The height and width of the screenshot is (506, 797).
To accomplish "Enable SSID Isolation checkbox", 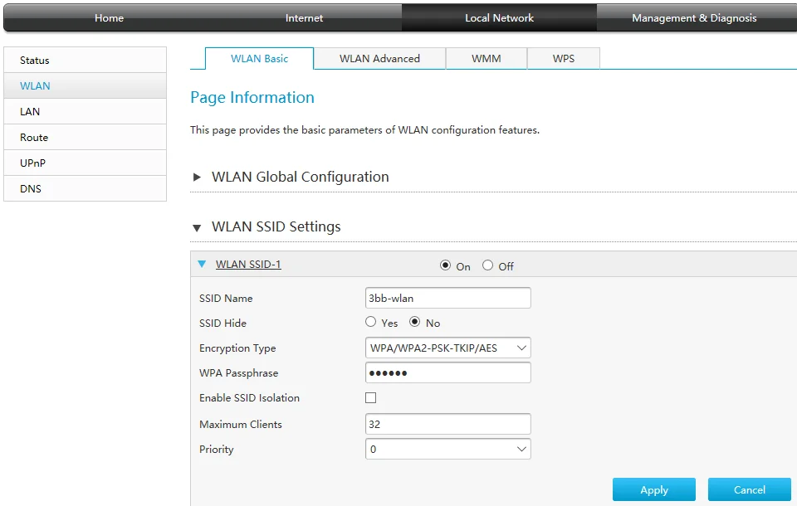I will (x=371, y=398).
